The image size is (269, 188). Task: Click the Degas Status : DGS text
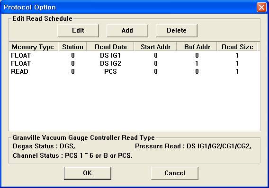(x=44, y=146)
